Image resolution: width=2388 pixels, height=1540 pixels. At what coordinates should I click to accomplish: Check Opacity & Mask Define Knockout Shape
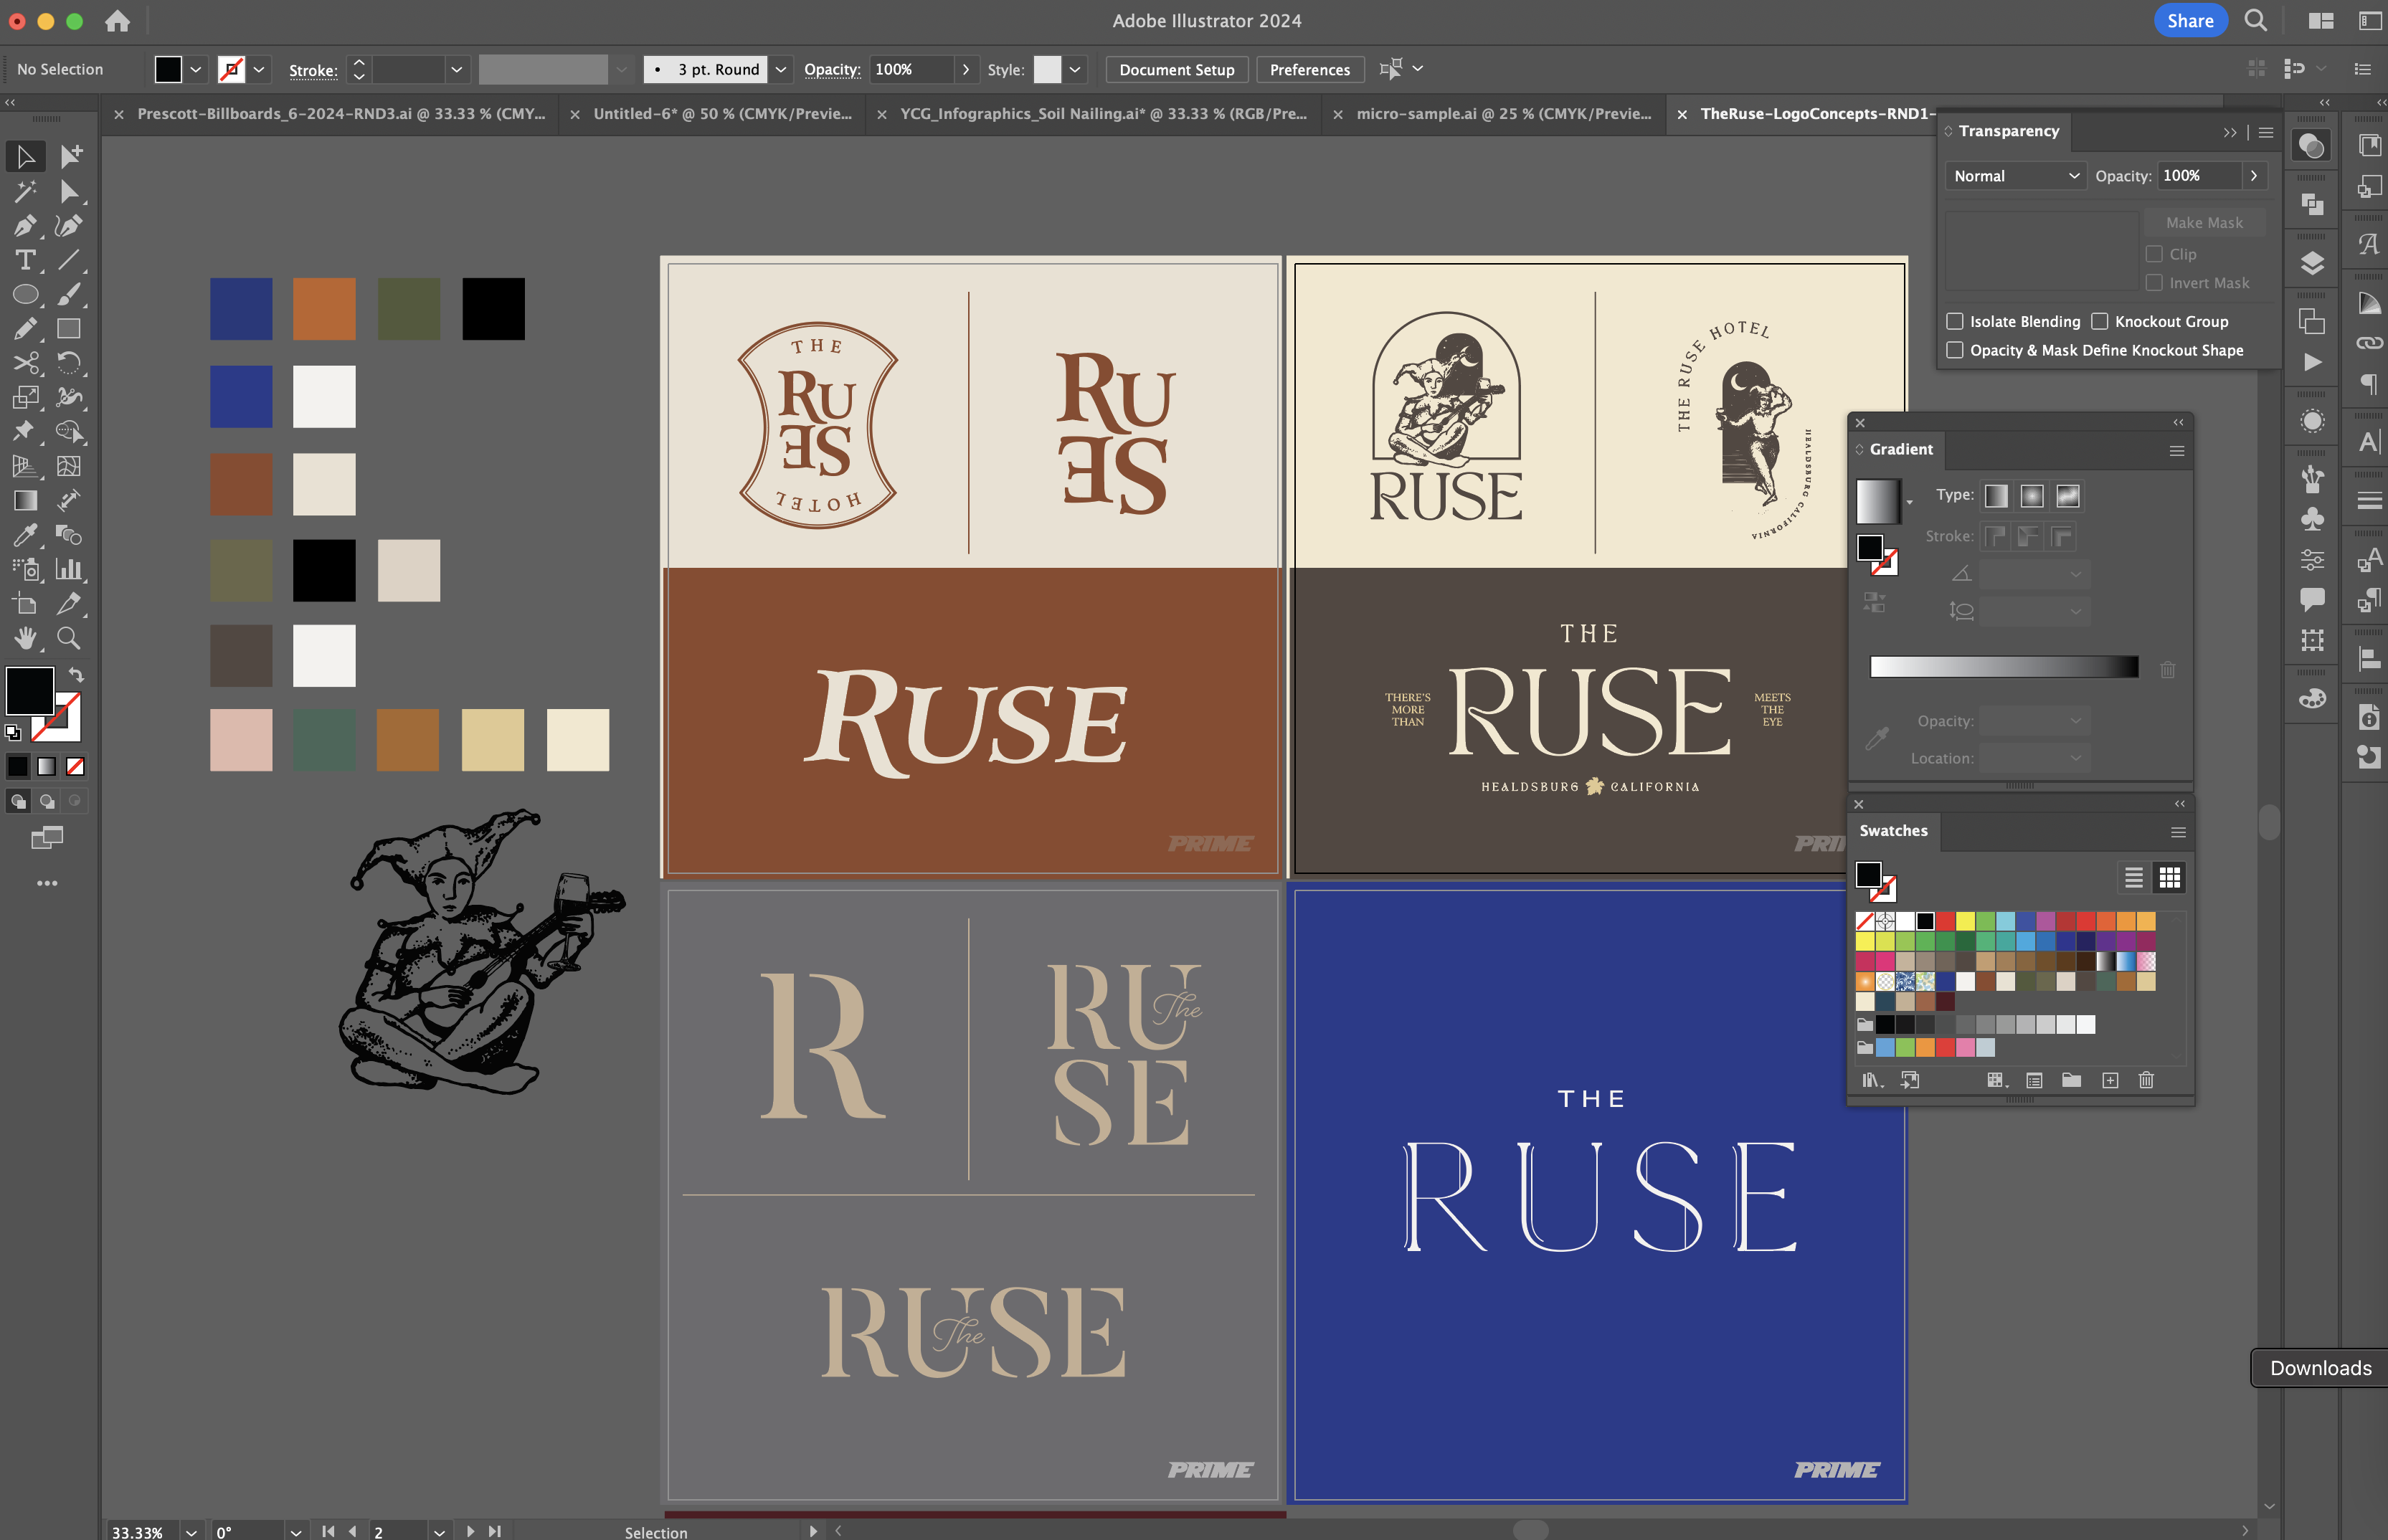pyautogui.click(x=1955, y=350)
